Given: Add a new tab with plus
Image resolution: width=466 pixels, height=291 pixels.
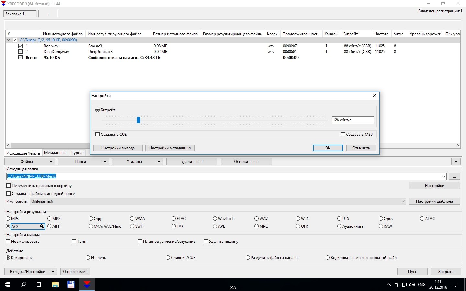Looking at the screenshot, I should pyautogui.click(x=48, y=14).
